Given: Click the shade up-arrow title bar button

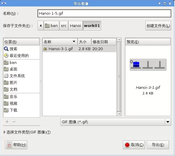Looking at the screenshot, I should (x=159, y=4).
